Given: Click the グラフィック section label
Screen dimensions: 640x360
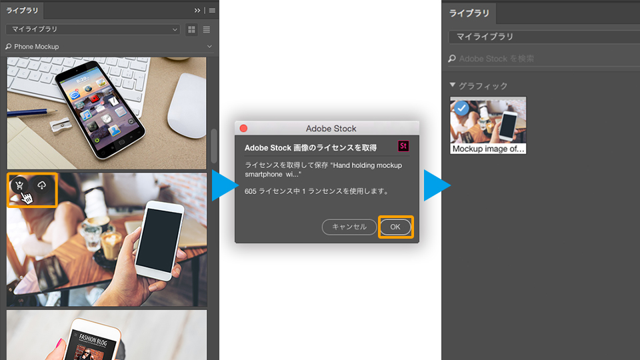Looking at the screenshot, I should [483, 86].
